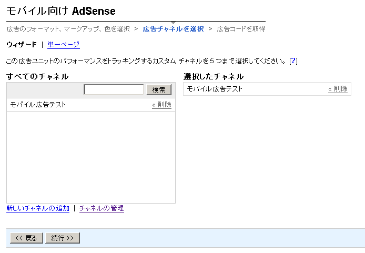The height and width of the screenshot is (253, 365).
Task: Open the [?] help link
Action: pyautogui.click(x=293, y=61)
